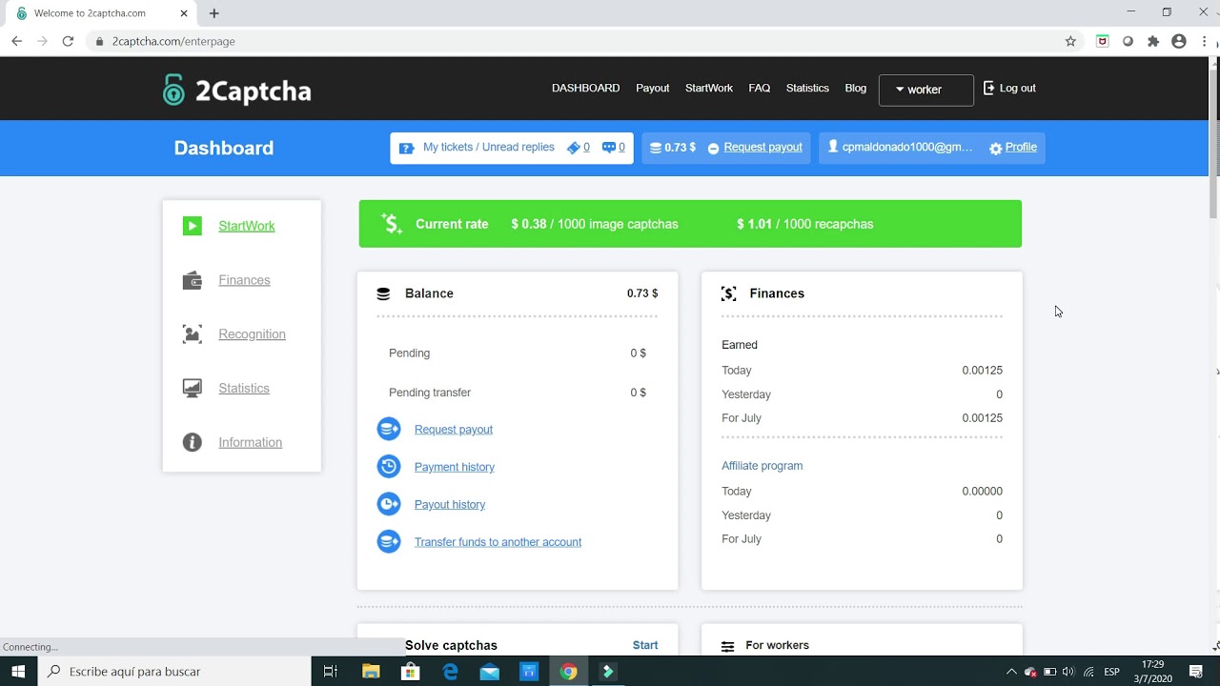
Task: Click Request payout link in Balance card
Action: pyautogui.click(x=454, y=430)
